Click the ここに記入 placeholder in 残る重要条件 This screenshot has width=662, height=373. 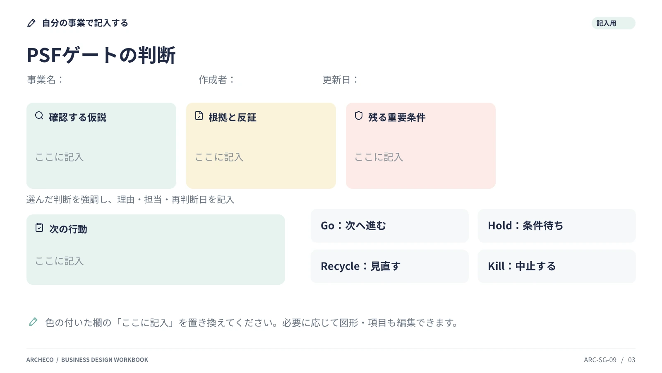point(379,157)
